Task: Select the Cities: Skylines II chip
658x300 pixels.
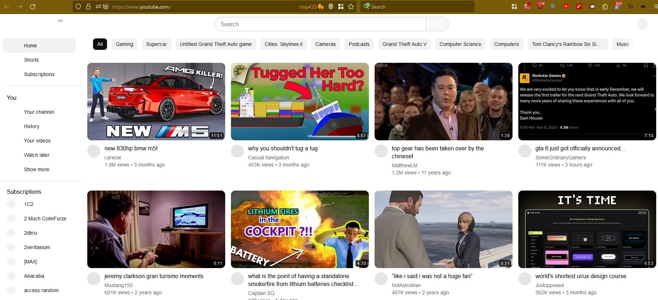Action: [283, 44]
